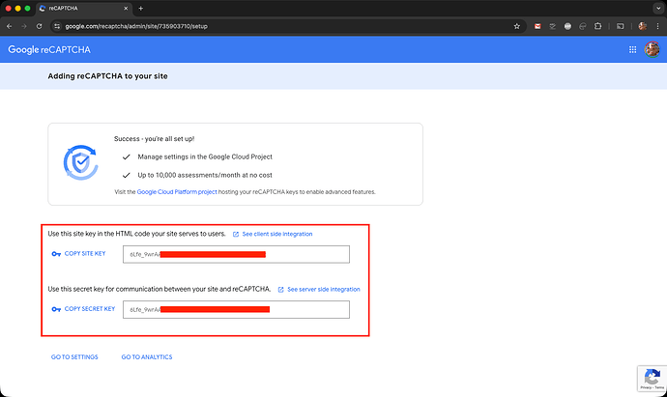This screenshot has width=667, height=397.
Task: Open the Google apps grid
Action: click(633, 49)
